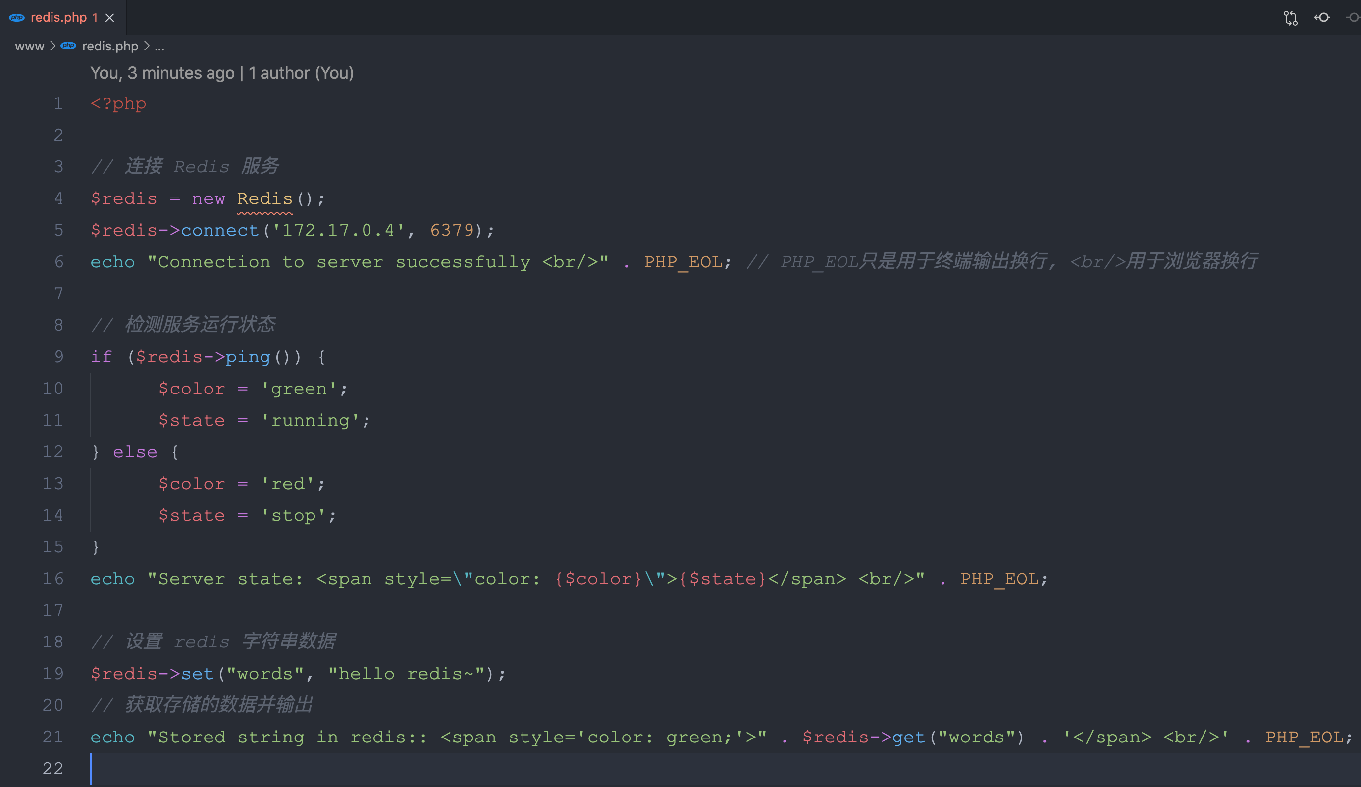Click the PHP icon on the redis.php tab
The width and height of the screenshot is (1361, 787).
click(16, 17)
